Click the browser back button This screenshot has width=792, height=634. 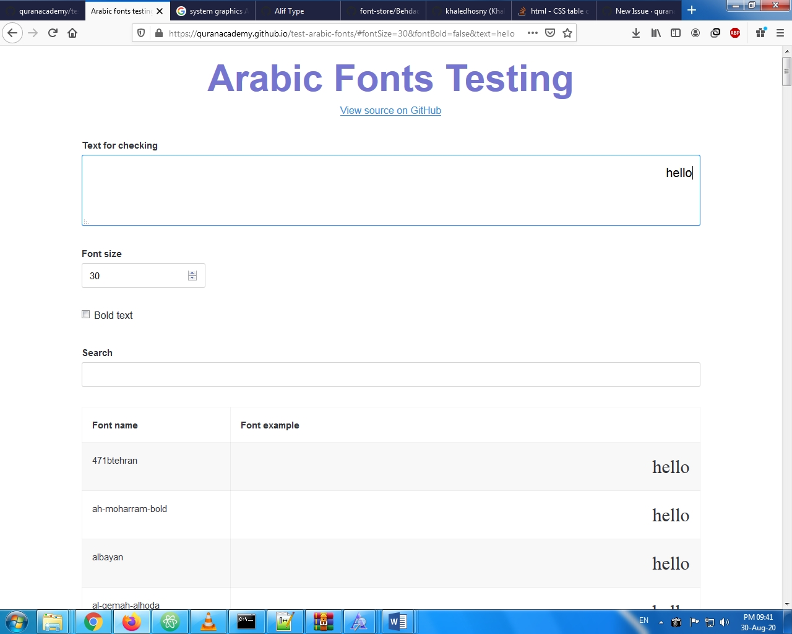pyautogui.click(x=12, y=33)
